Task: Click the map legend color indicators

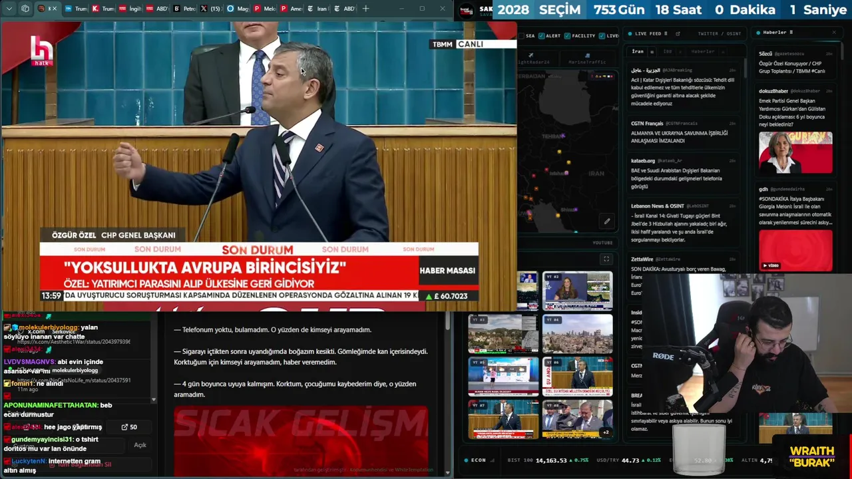Action: pyautogui.click(x=602, y=77)
